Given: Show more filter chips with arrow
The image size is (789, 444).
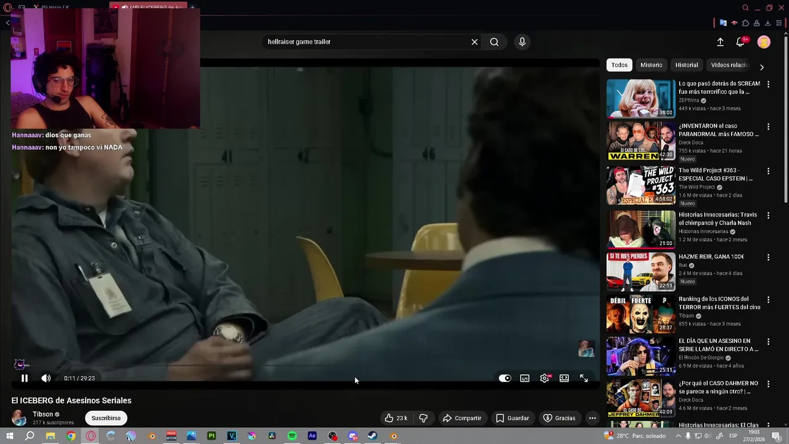Looking at the screenshot, I should (762, 67).
